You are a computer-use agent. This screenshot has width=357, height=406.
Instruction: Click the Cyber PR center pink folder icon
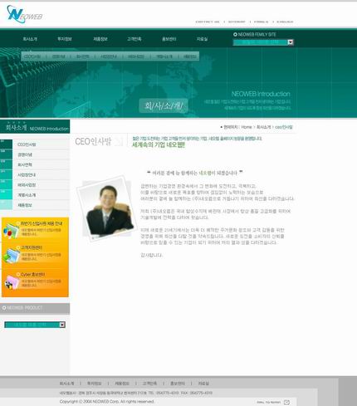click(12, 282)
